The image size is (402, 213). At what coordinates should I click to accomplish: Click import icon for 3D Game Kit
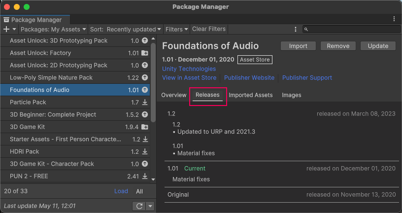pyautogui.click(x=145, y=127)
